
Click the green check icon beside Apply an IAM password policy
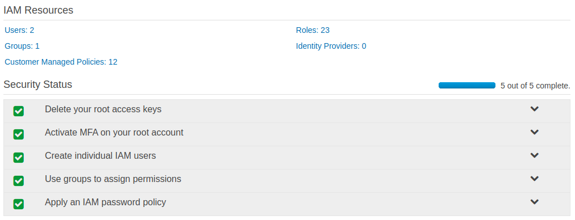pos(19,204)
